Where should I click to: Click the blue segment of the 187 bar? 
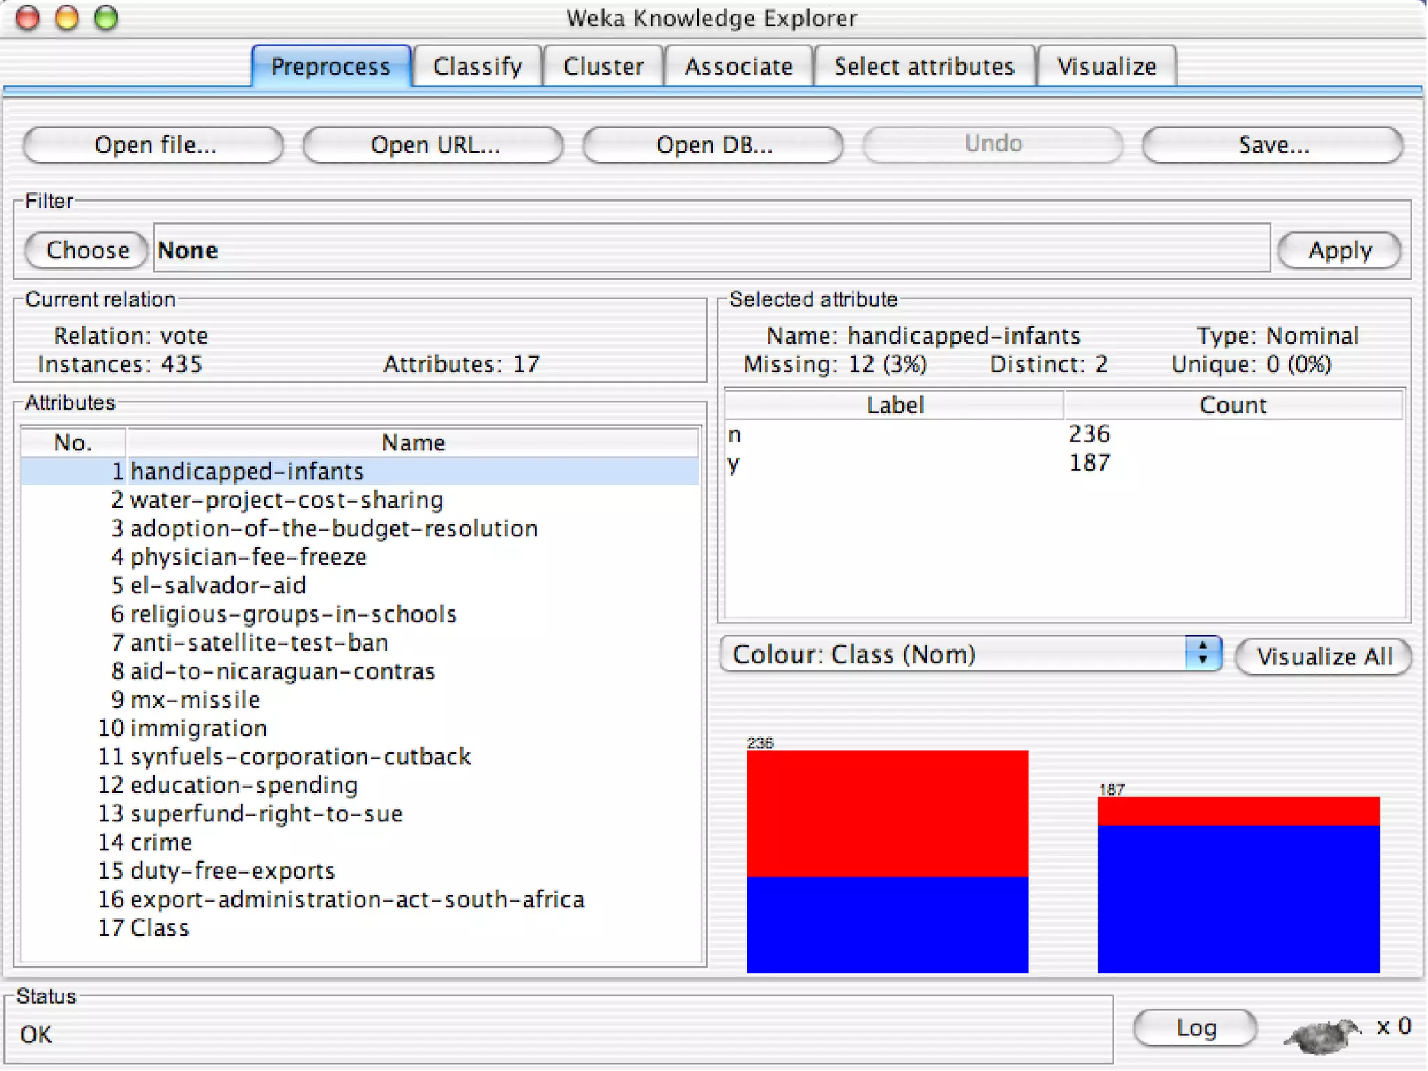click(1238, 898)
